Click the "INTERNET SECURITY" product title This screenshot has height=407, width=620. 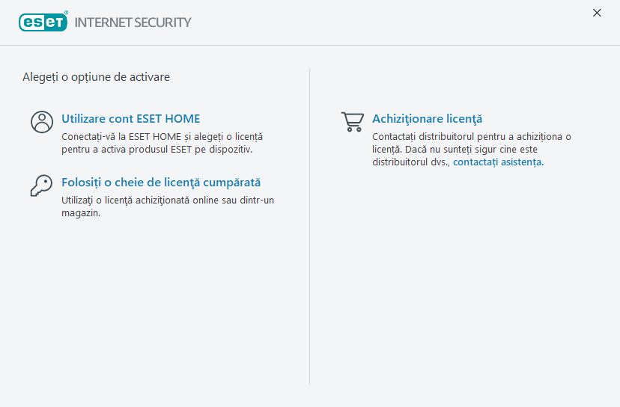(133, 22)
